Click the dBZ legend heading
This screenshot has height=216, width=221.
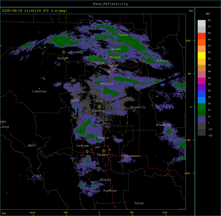(208, 14)
